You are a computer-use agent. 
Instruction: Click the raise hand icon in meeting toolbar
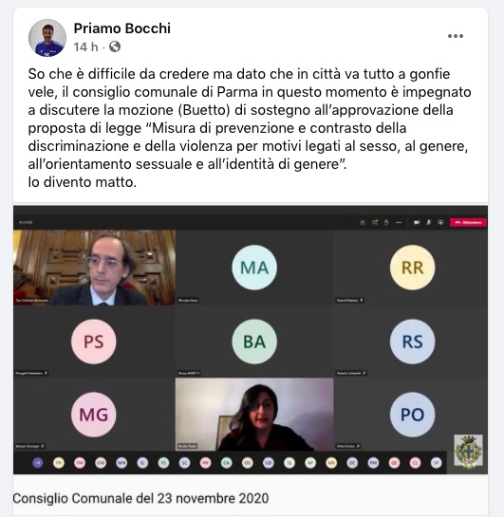(x=386, y=223)
